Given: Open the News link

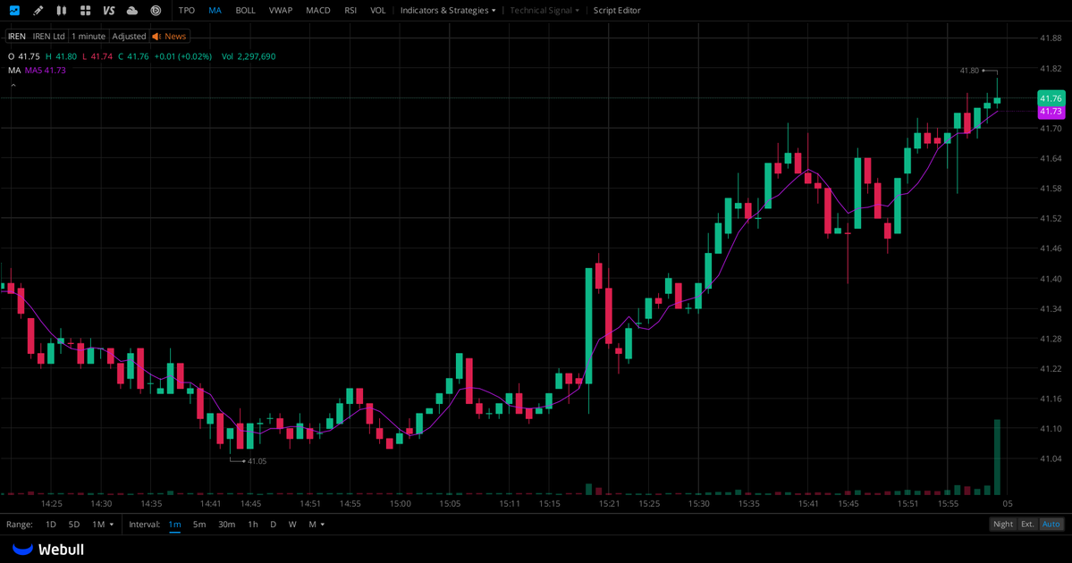Looking at the screenshot, I should point(175,37).
